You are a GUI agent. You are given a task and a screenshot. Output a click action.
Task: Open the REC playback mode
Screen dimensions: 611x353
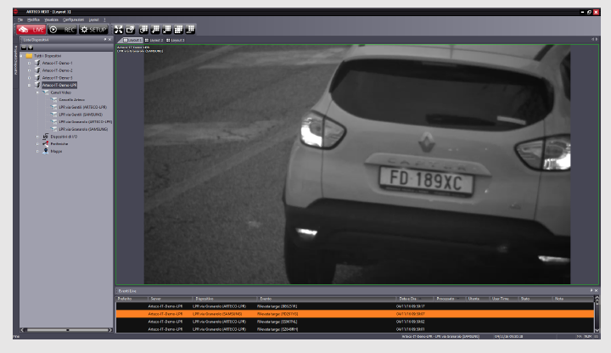click(62, 30)
